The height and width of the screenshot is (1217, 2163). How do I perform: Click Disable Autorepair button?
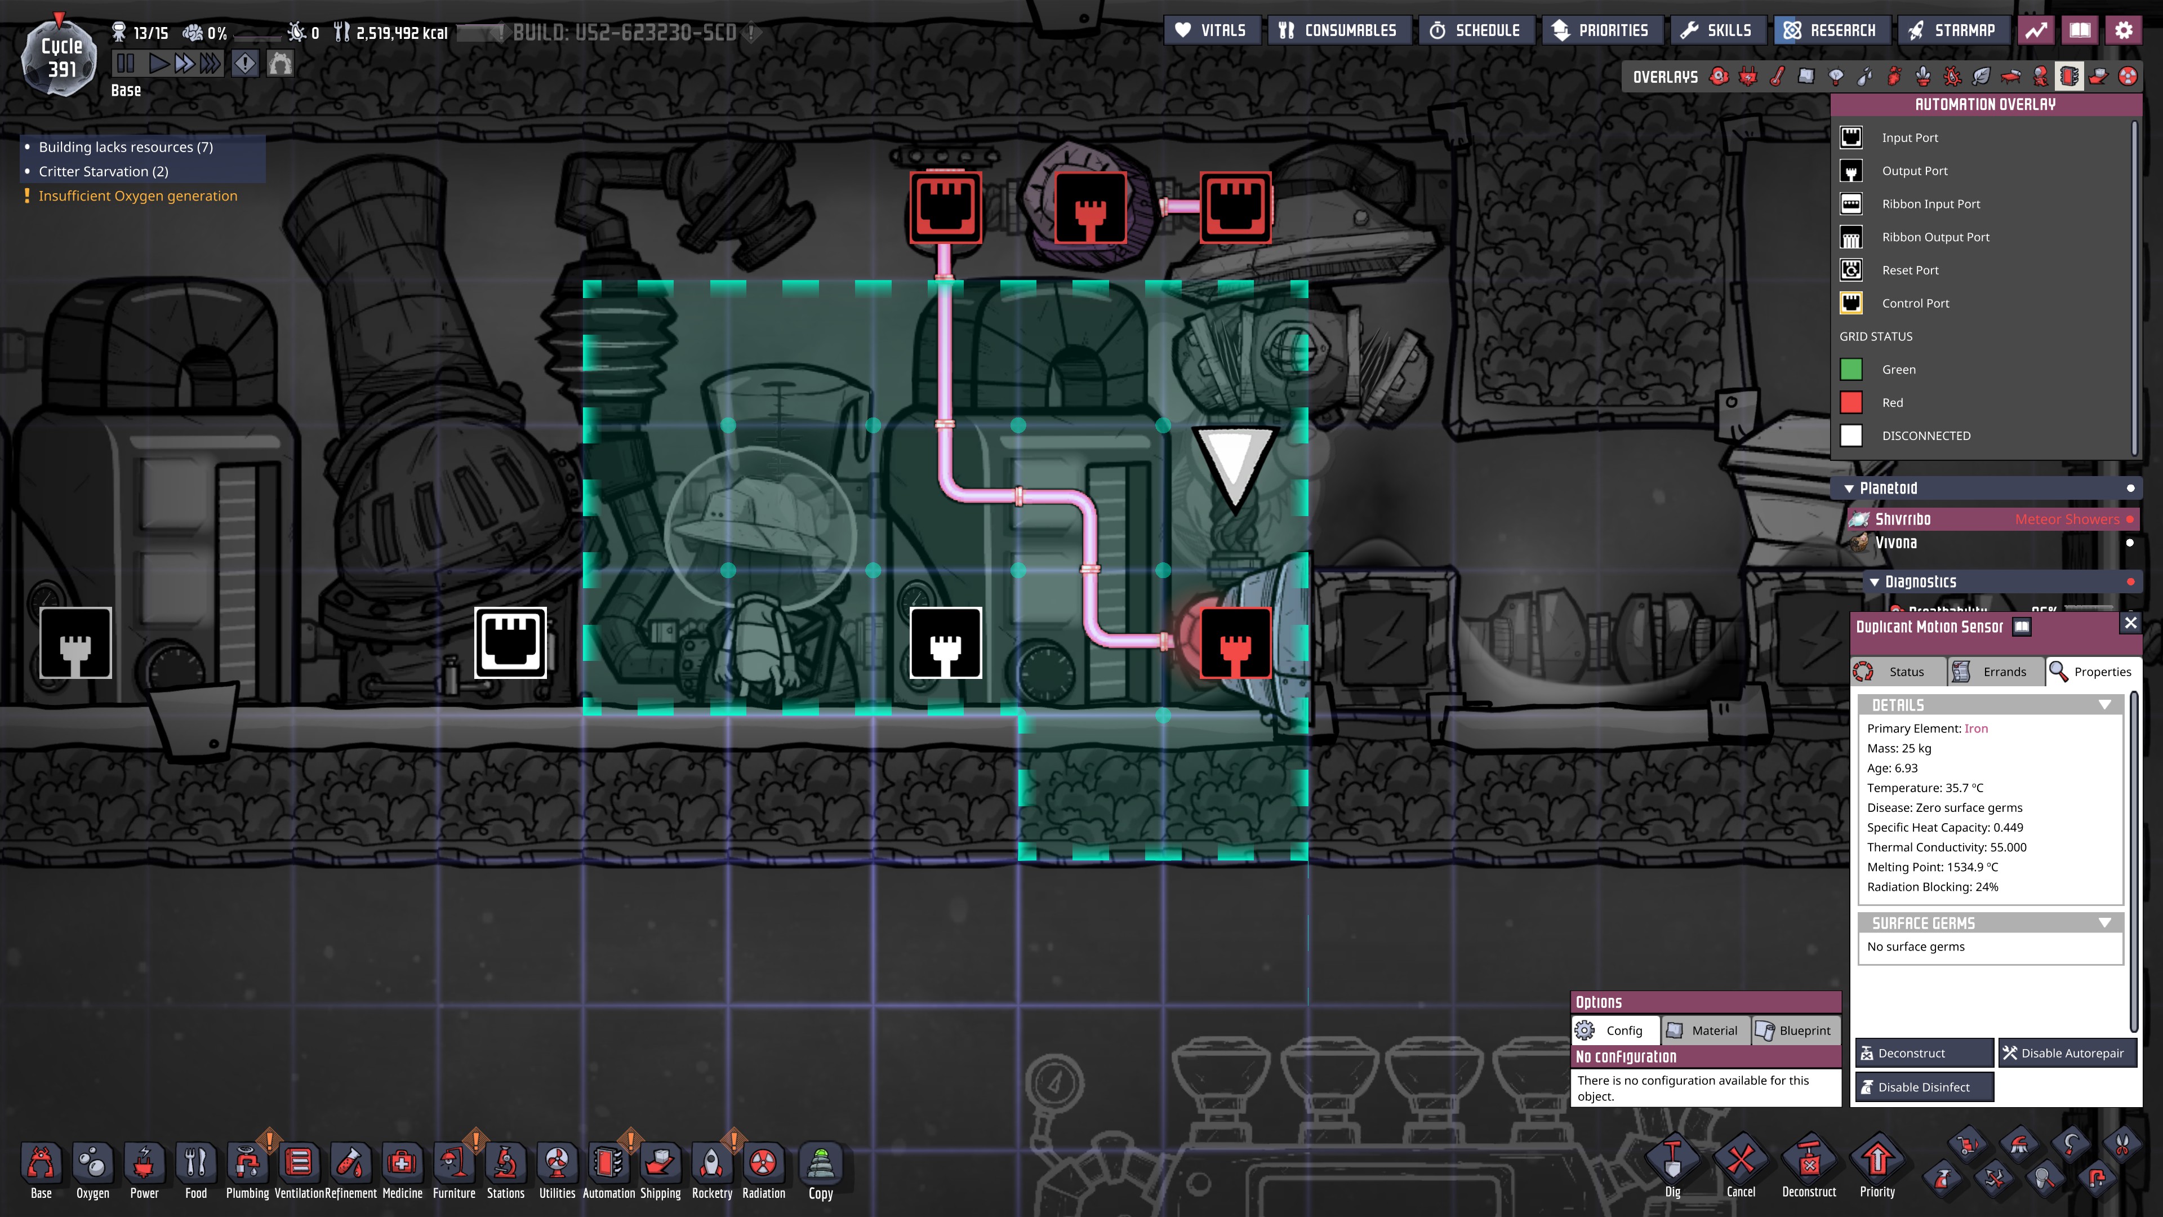(x=2067, y=1053)
